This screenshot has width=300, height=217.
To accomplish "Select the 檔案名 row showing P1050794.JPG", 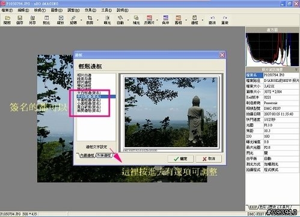I will pyautogui.click(x=272, y=75).
